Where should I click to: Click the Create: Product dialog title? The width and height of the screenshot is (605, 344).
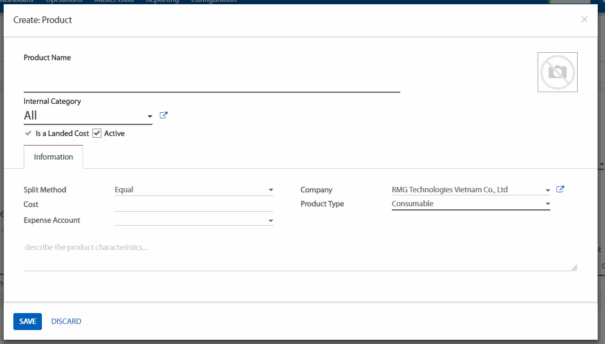pyautogui.click(x=43, y=20)
